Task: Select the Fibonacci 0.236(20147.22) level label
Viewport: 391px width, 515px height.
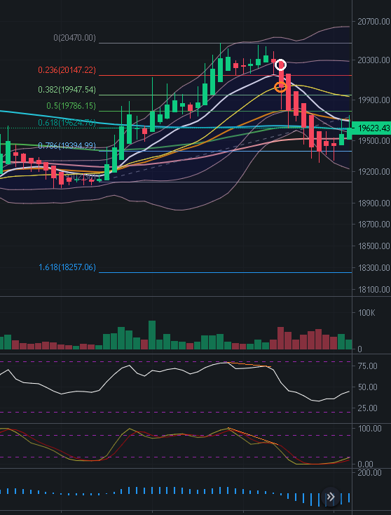Action: (x=67, y=70)
